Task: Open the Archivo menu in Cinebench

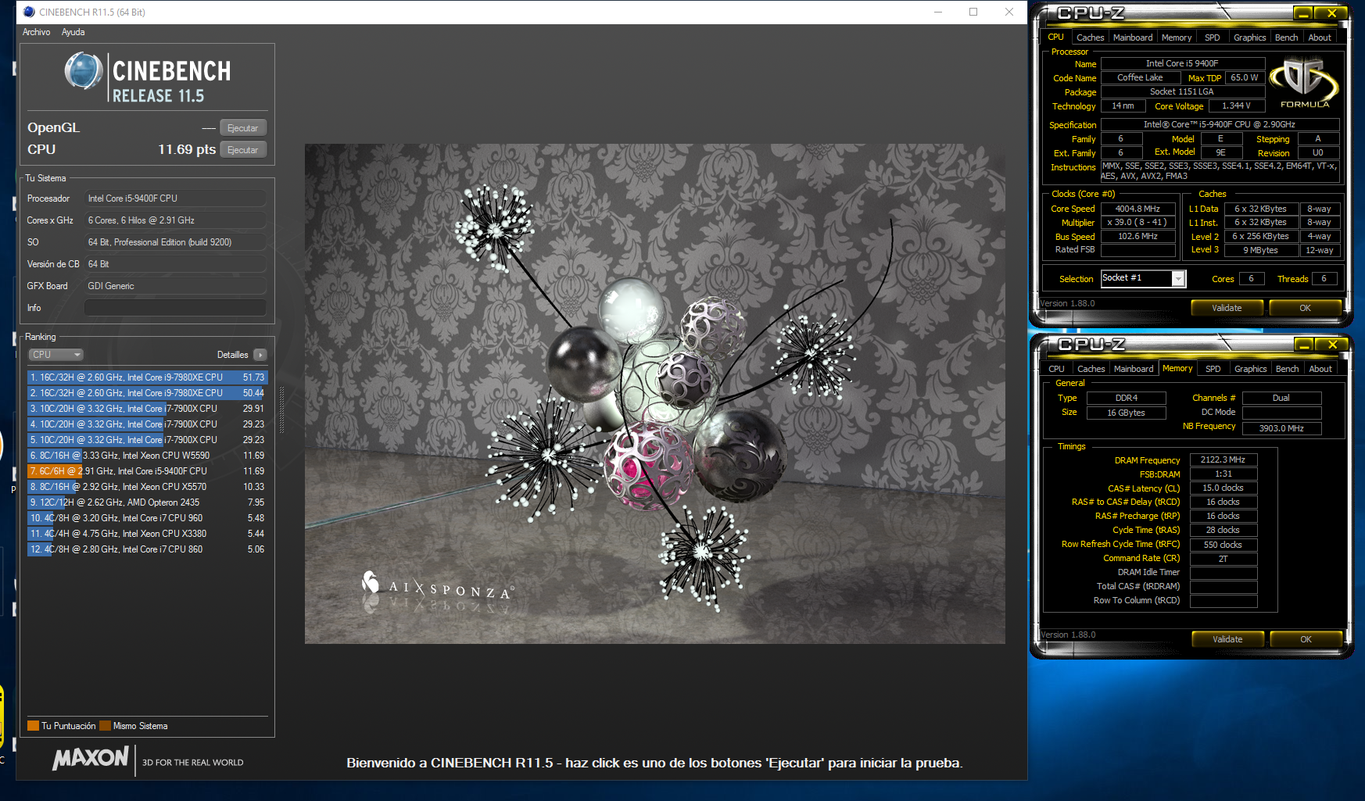Action: (x=36, y=32)
